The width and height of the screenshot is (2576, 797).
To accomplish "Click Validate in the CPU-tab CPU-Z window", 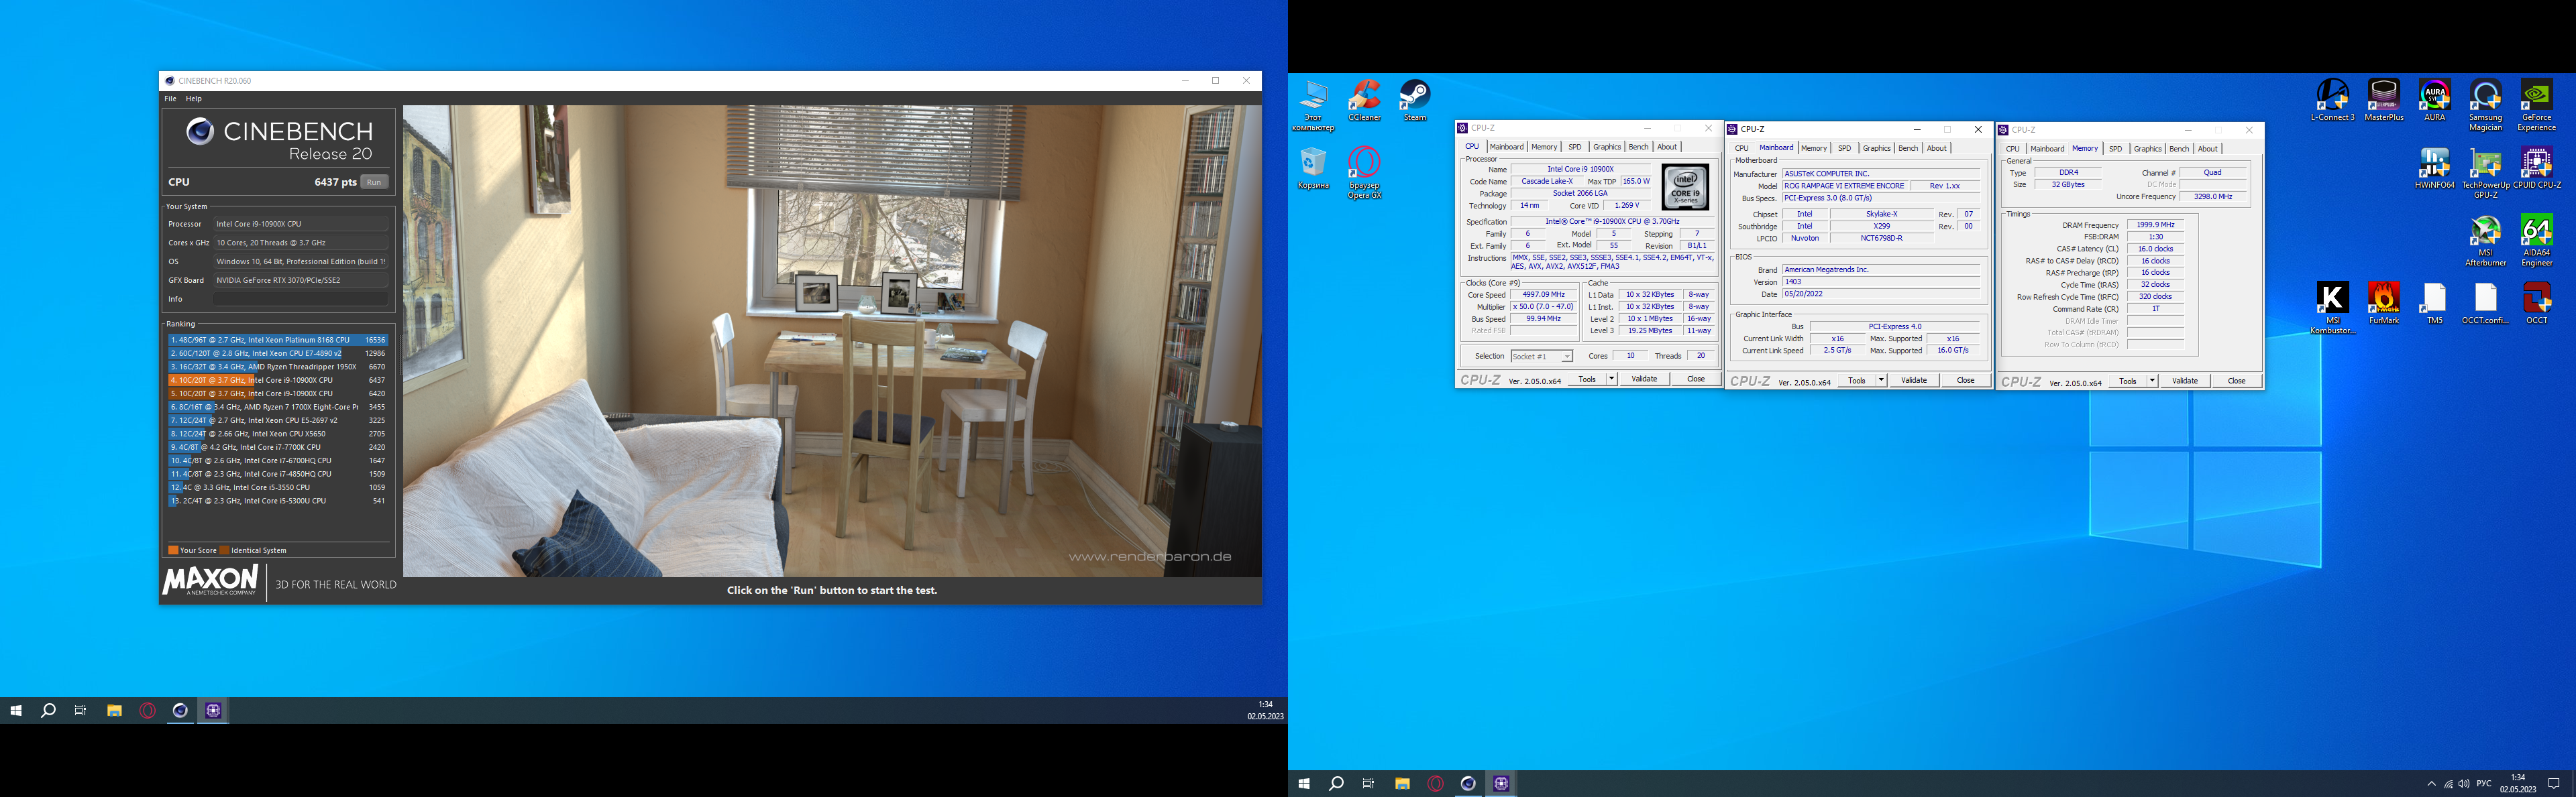I will (x=1644, y=379).
